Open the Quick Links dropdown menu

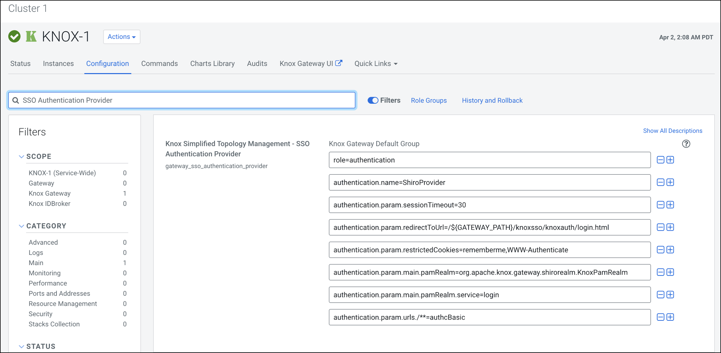point(376,64)
